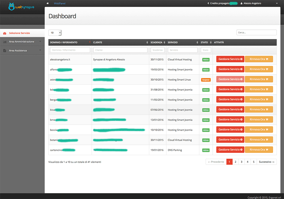Expand the Area Amministrazione sidebar menu
Viewport: 284px width, 199px height.
point(22,42)
